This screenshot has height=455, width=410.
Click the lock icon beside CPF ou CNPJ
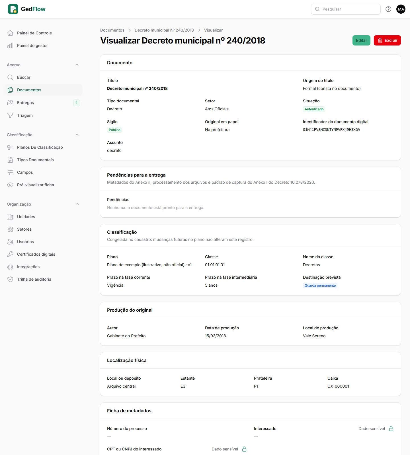point(244,449)
